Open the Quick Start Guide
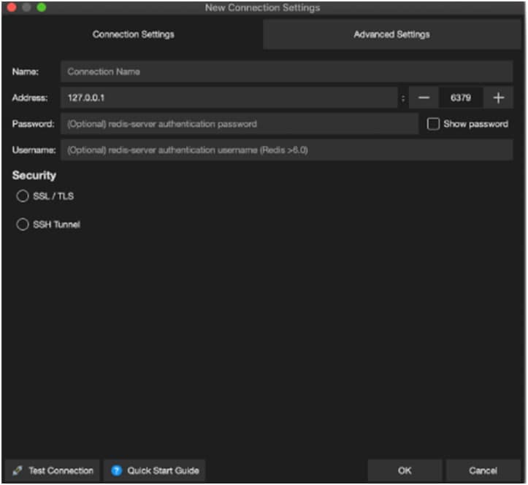 click(x=155, y=470)
